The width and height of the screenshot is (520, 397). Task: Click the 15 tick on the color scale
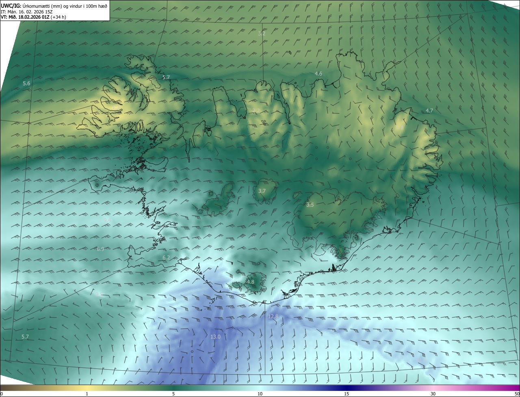(x=347, y=394)
